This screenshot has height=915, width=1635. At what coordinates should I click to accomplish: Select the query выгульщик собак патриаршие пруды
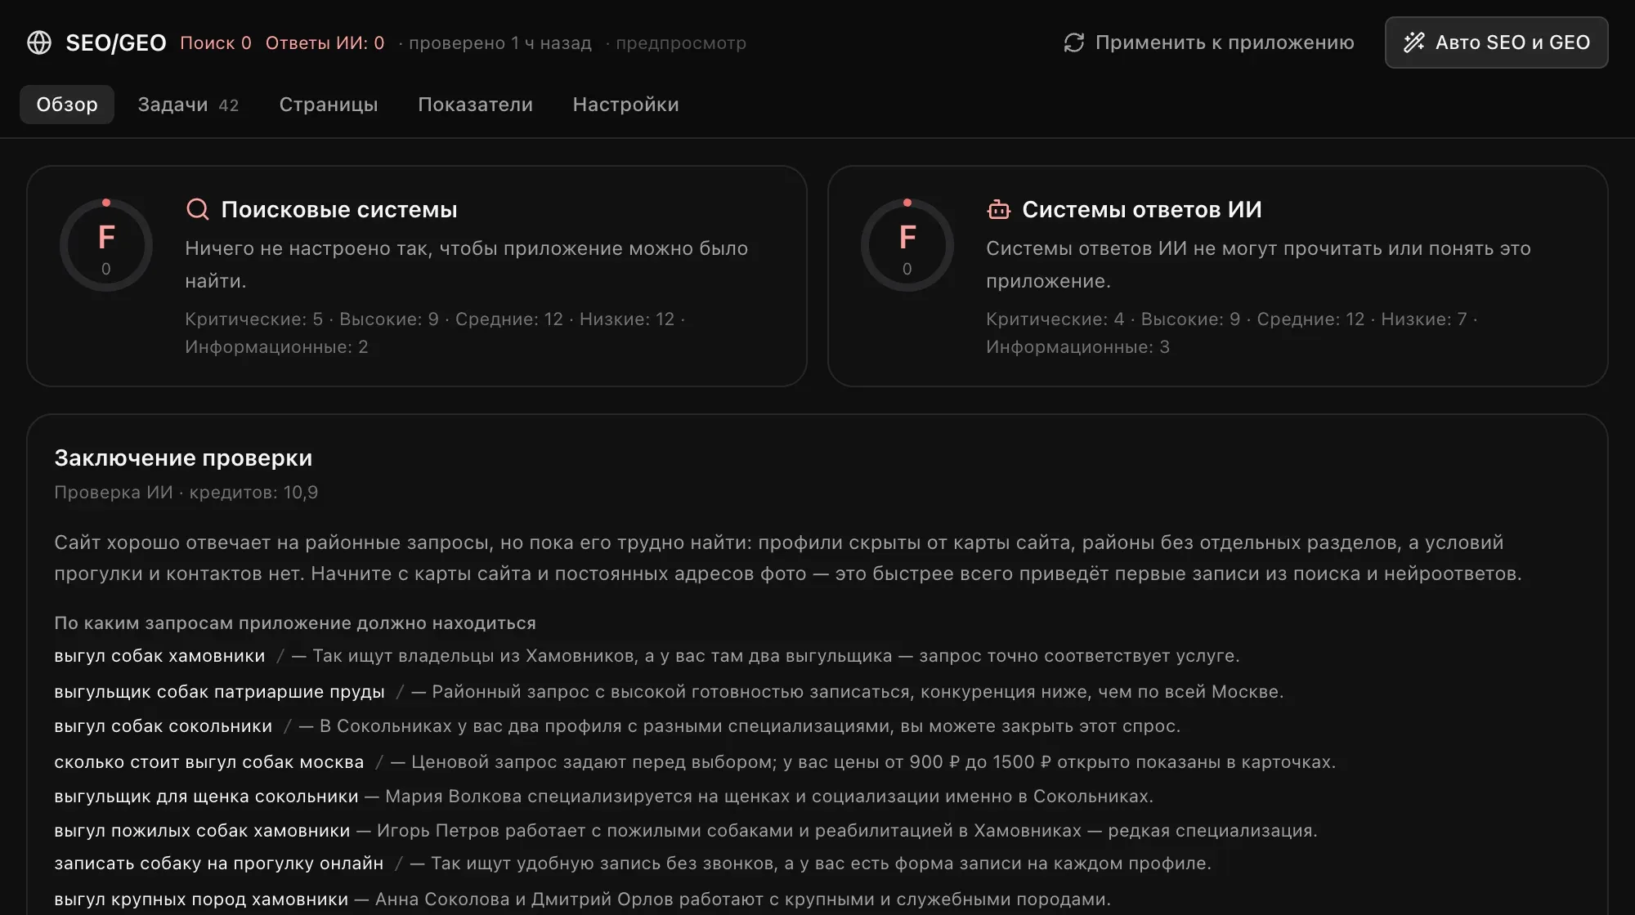pos(219,692)
